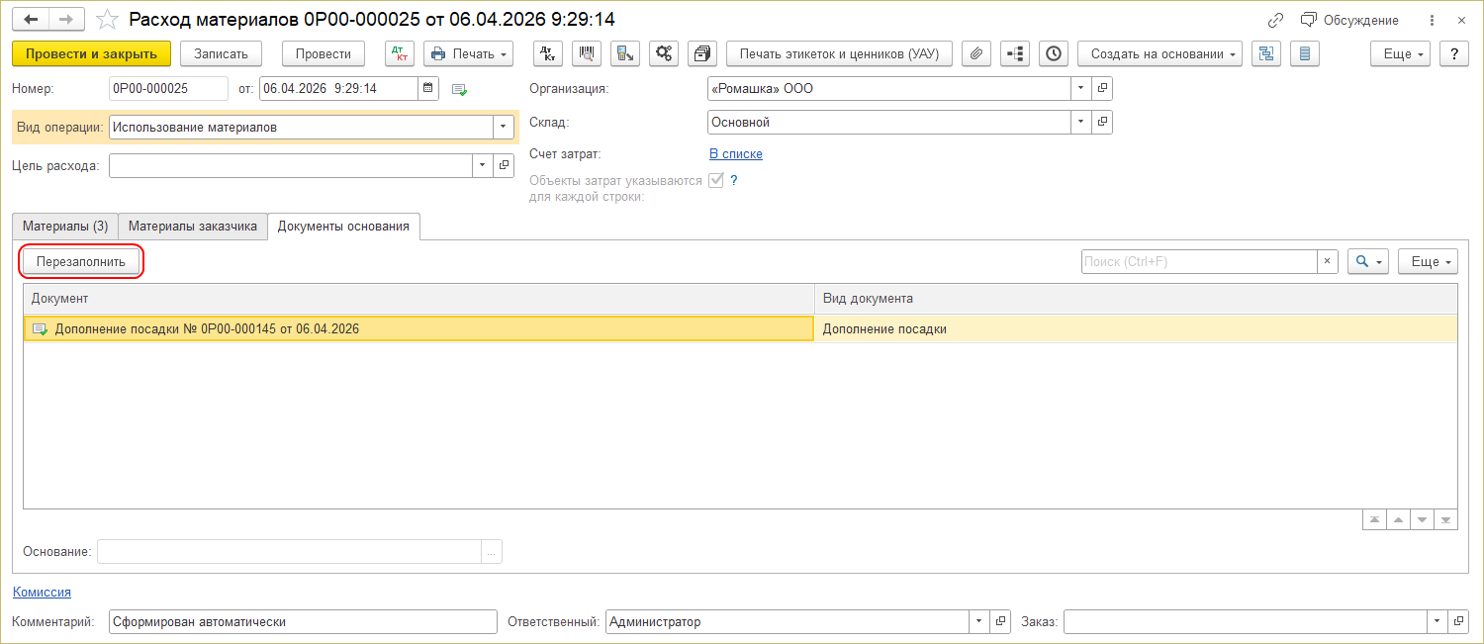Open the vertical three-dot window menu
Image resolution: width=1484 pixels, height=644 pixels.
[1432, 20]
